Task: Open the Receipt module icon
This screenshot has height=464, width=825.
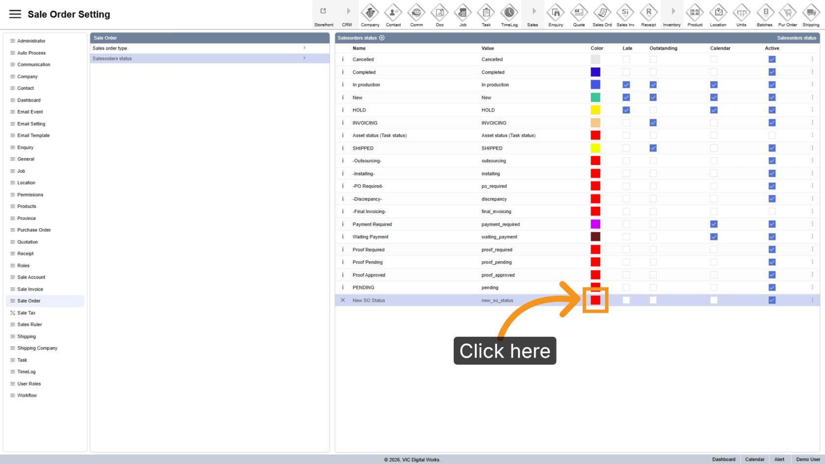Action: click(x=649, y=15)
